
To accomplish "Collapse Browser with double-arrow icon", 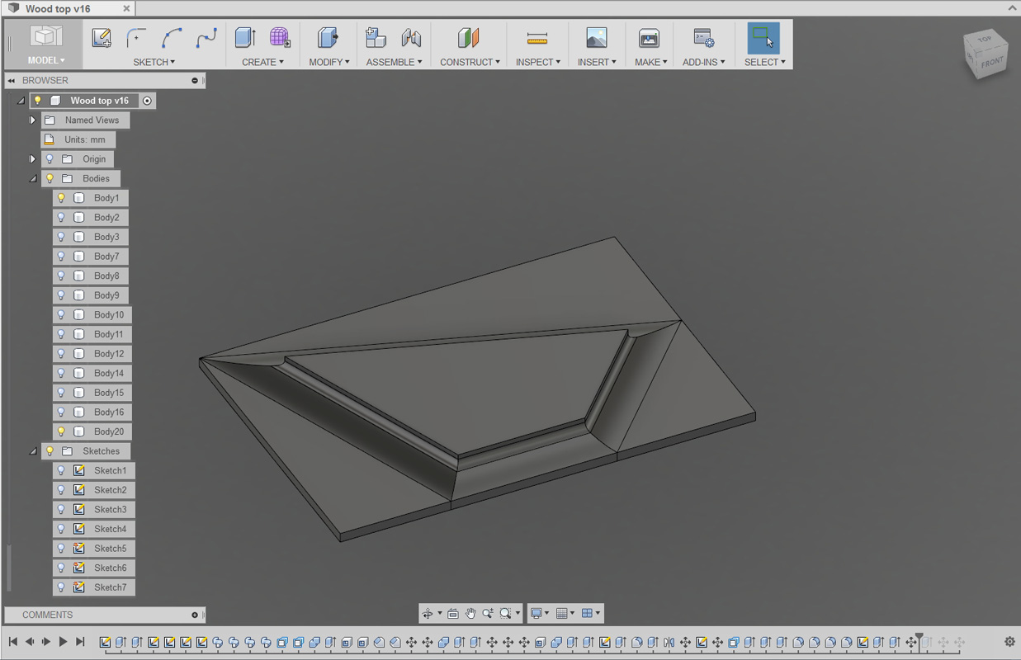I will click(12, 81).
